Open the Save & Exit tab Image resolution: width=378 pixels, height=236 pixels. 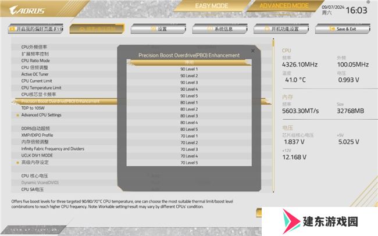tap(343, 29)
